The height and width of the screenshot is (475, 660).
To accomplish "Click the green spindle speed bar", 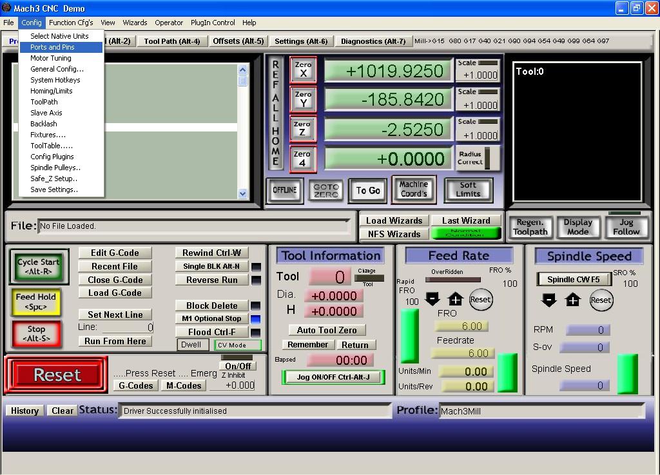I will pos(627,374).
